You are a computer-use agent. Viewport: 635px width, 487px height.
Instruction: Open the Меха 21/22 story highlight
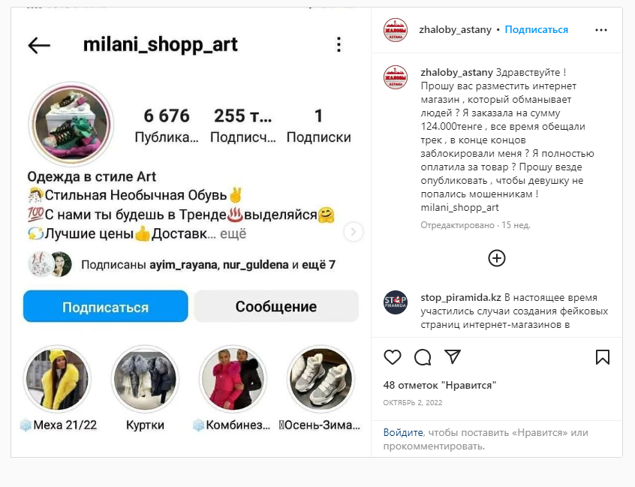coord(57,379)
